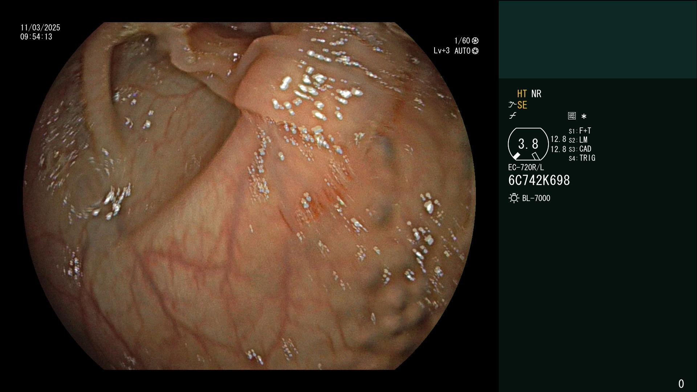The height and width of the screenshot is (392, 697).
Task: Select the HT indicator
Action: tap(522, 94)
